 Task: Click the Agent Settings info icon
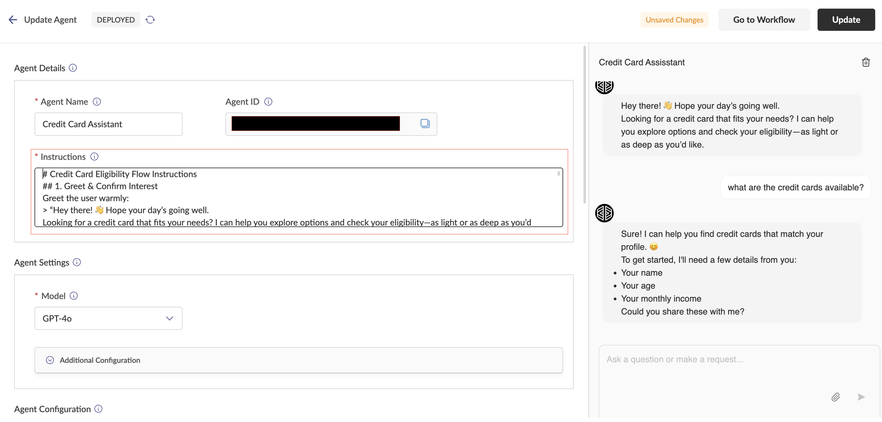pyautogui.click(x=77, y=262)
